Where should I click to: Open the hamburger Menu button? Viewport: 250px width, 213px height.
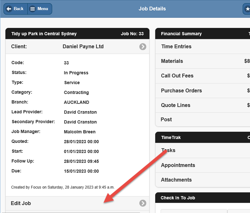39,9
